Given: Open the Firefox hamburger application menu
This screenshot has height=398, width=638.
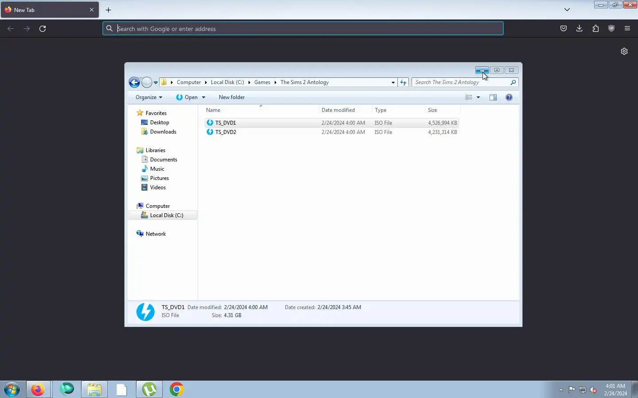Looking at the screenshot, I should pos(627,29).
